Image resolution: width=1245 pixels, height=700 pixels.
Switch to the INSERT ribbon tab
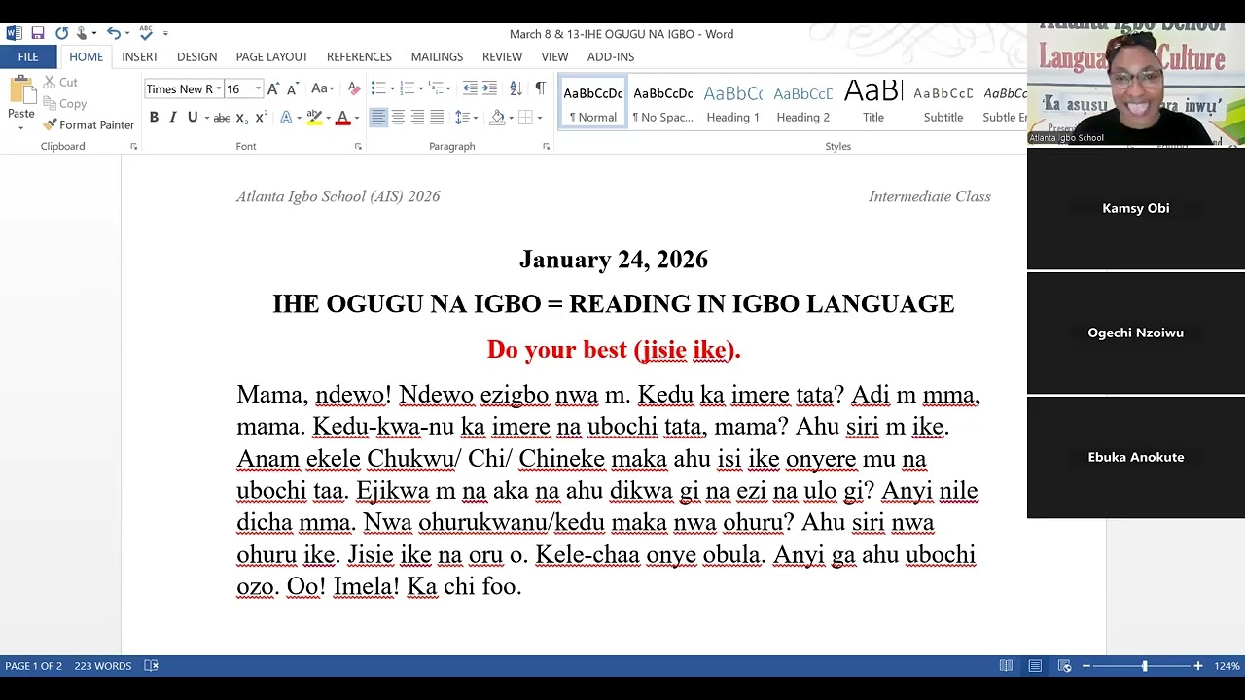(140, 56)
